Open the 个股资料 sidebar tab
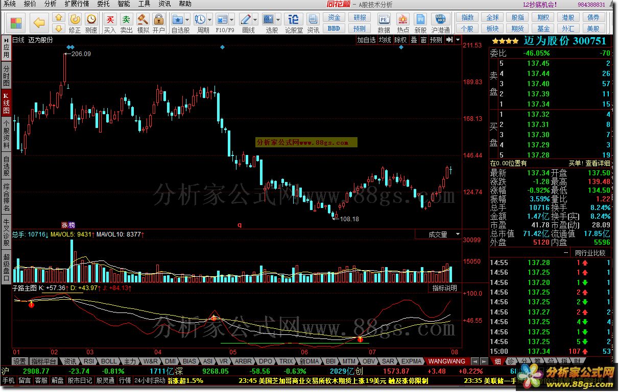 click(6, 135)
